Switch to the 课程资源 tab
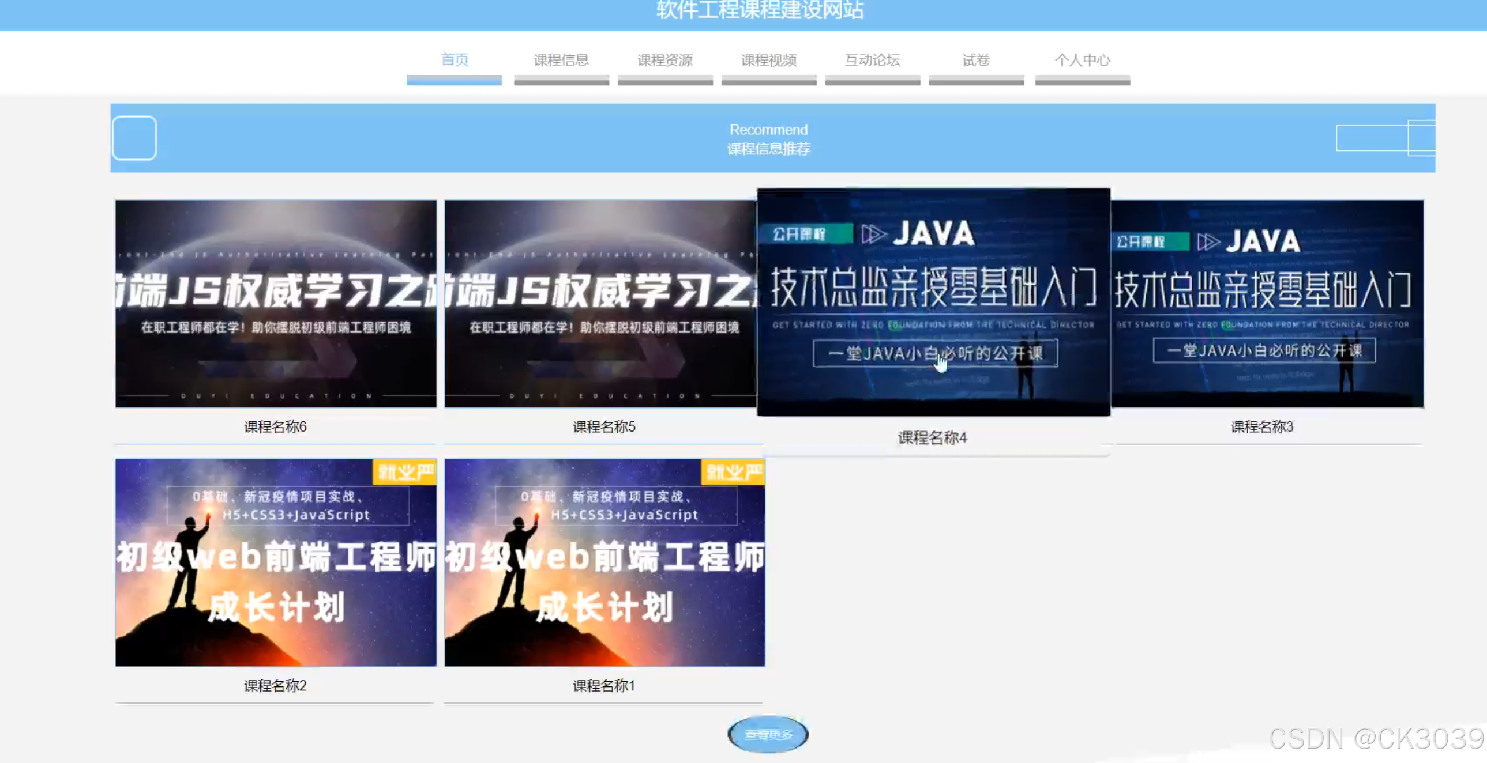 [x=665, y=60]
